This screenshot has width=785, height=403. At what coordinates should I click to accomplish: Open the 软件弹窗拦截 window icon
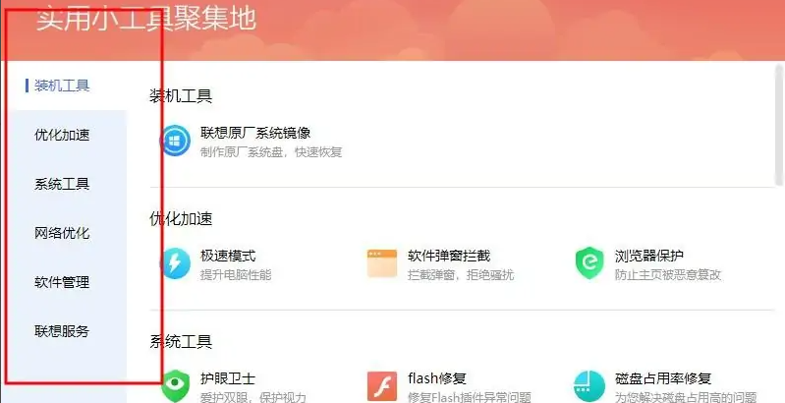point(382,263)
